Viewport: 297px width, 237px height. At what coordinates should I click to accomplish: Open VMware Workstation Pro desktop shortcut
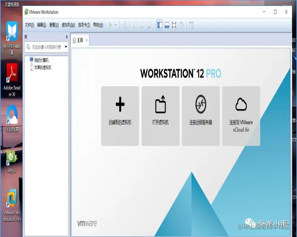(12, 205)
